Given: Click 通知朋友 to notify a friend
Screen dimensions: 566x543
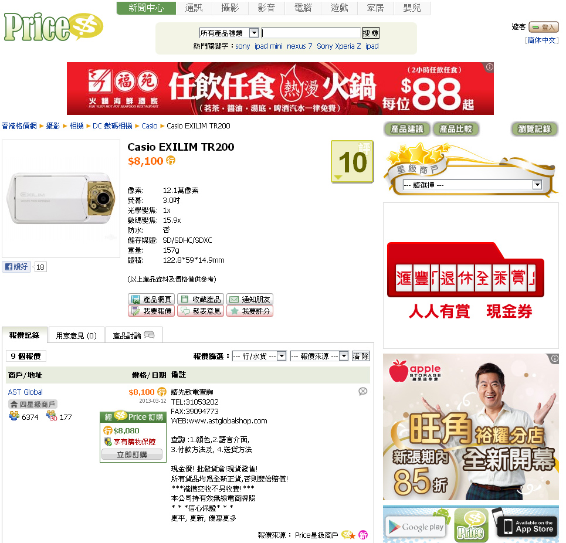Looking at the screenshot, I should coord(250,299).
